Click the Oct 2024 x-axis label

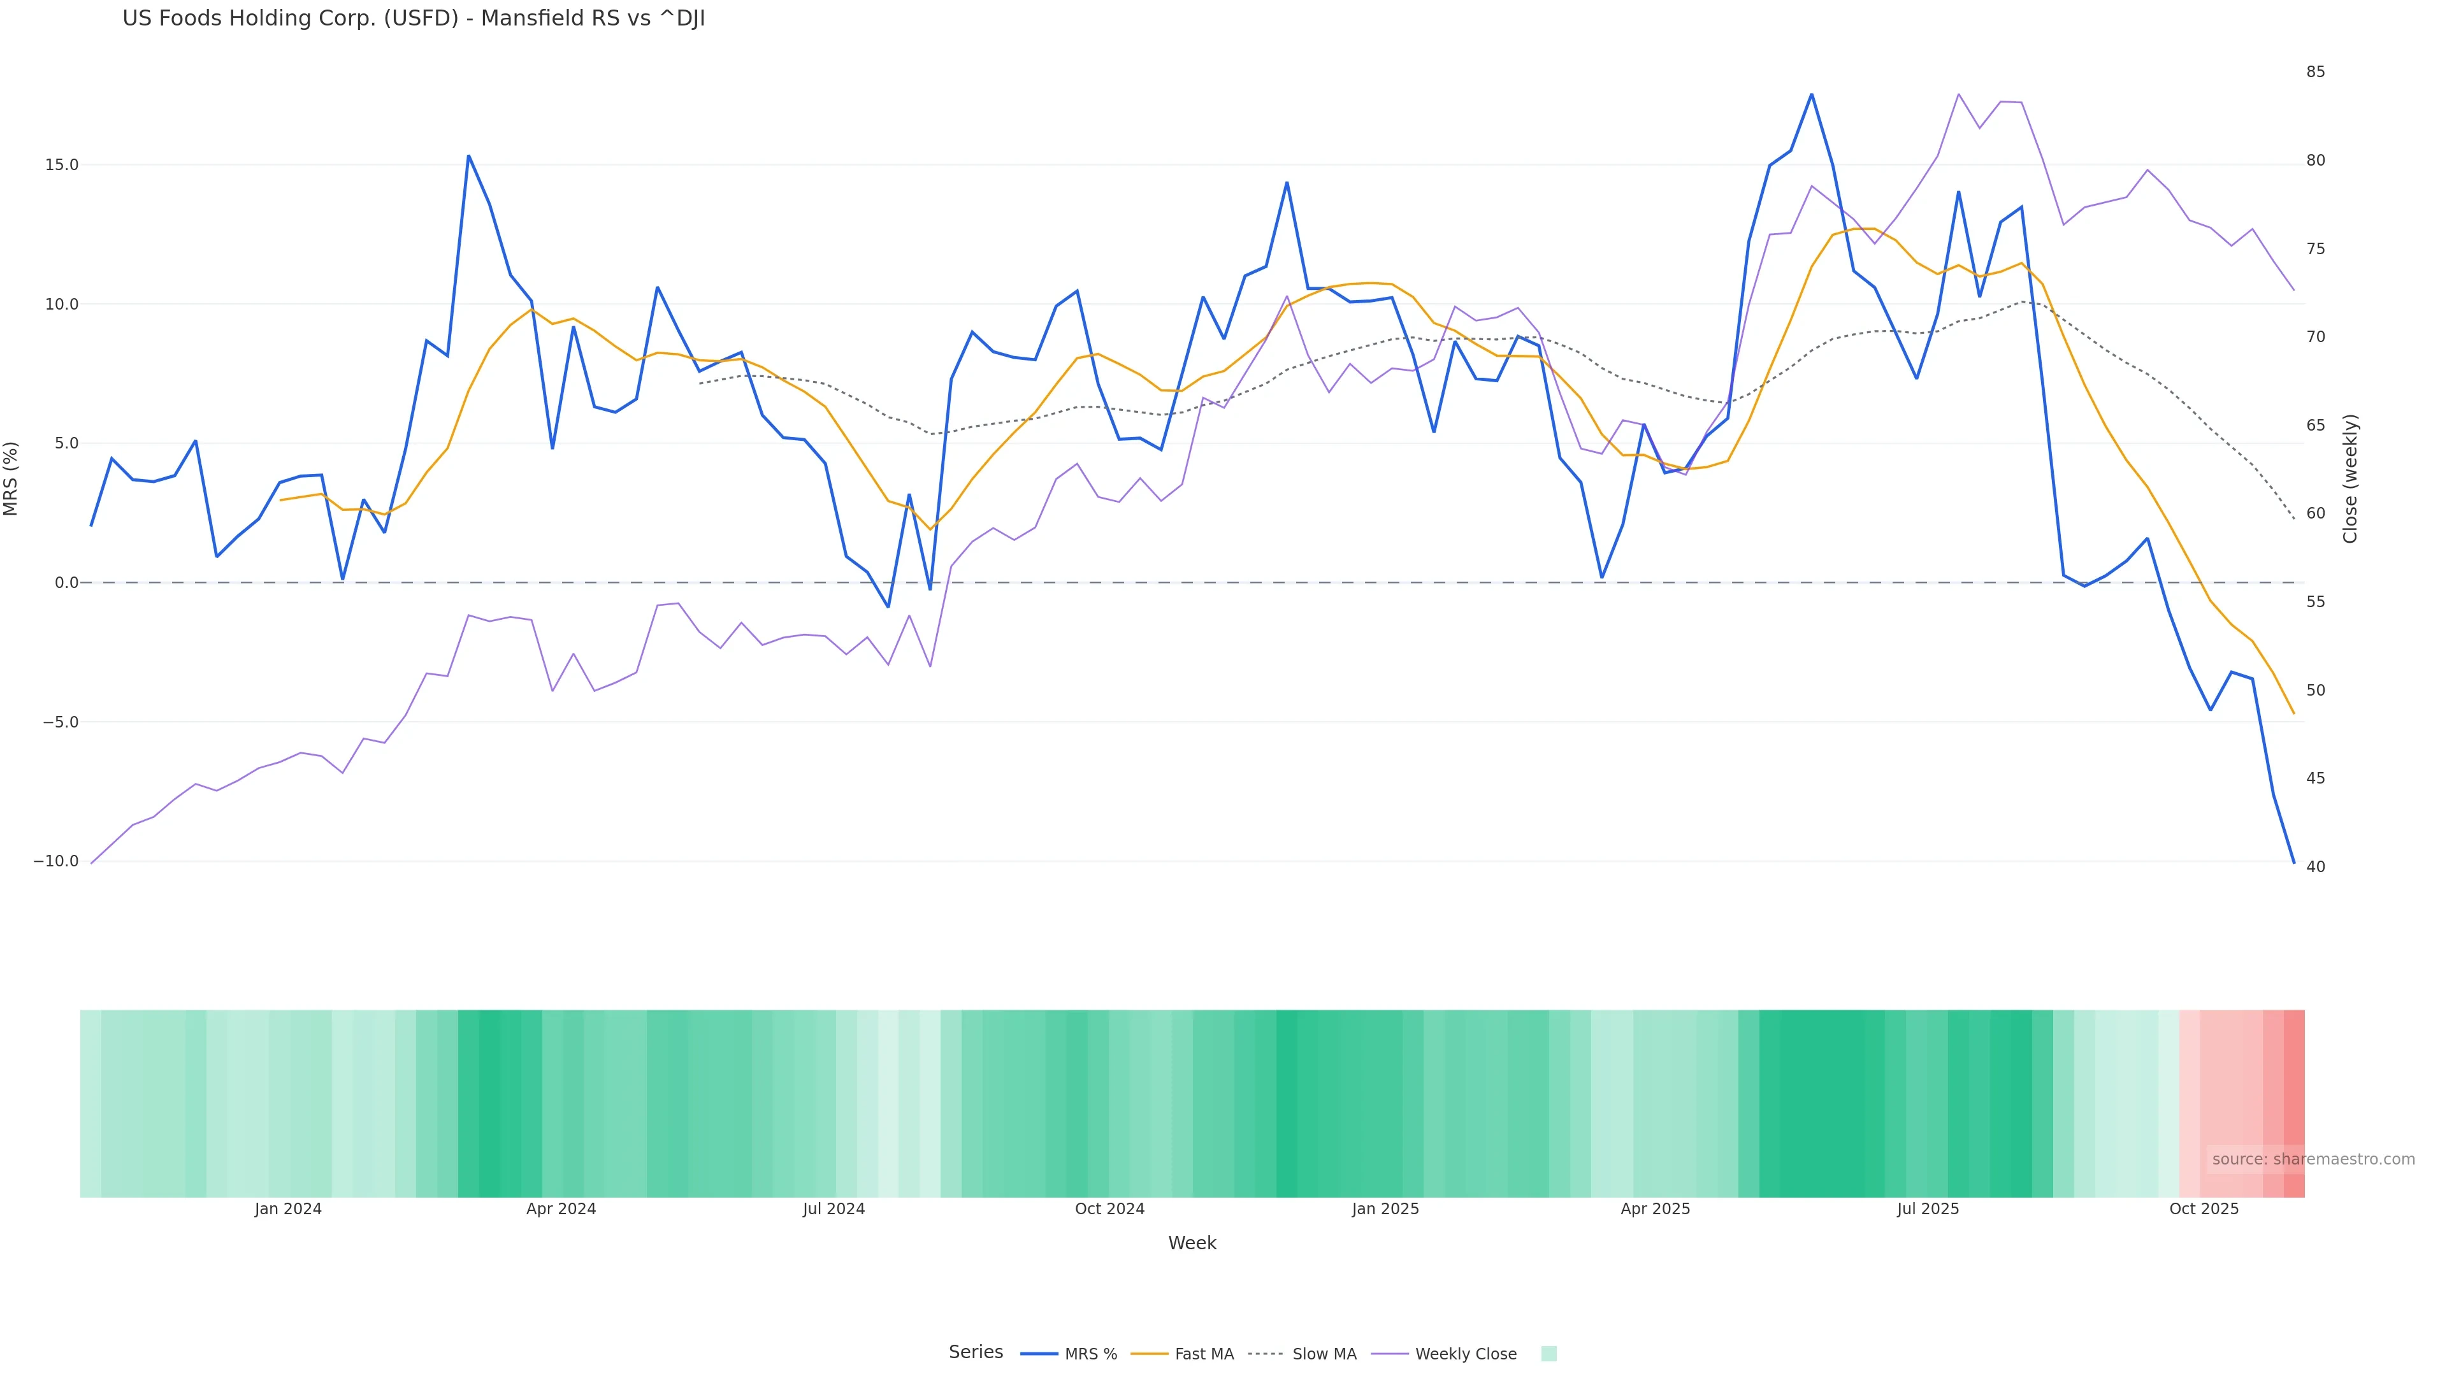[x=1109, y=1209]
